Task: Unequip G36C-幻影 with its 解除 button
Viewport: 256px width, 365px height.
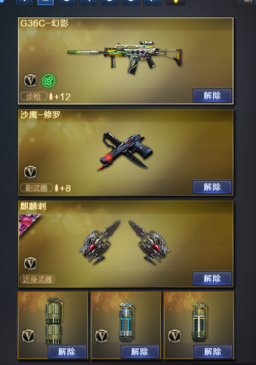Action: coord(212,96)
